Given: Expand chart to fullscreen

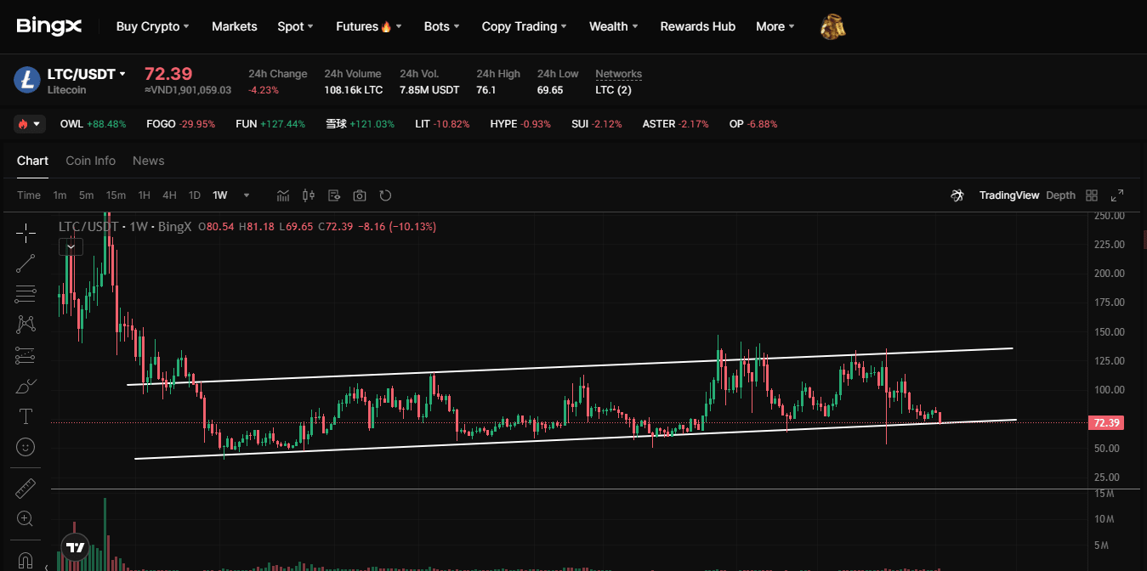Looking at the screenshot, I should click(x=1117, y=195).
